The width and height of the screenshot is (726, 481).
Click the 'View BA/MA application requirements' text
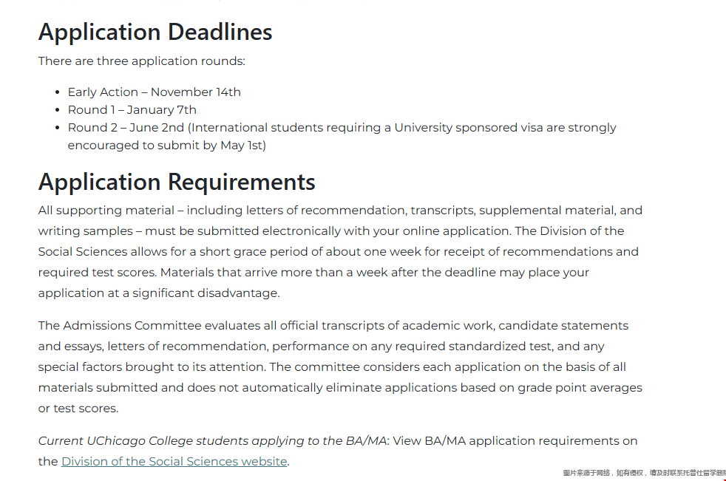tap(515, 441)
